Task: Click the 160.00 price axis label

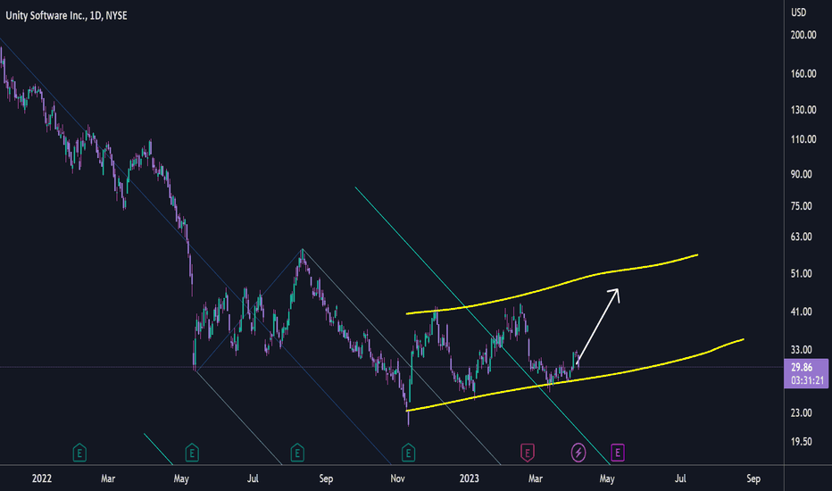Action: click(803, 74)
